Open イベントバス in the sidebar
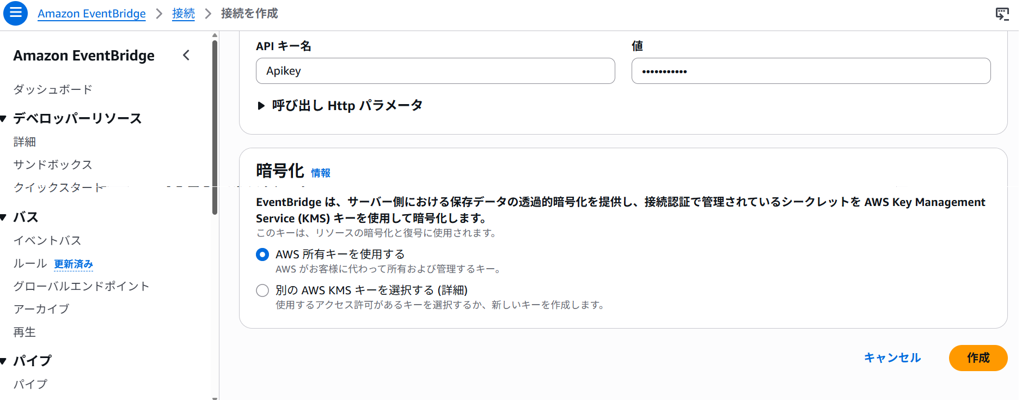1028x400 pixels. point(47,240)
